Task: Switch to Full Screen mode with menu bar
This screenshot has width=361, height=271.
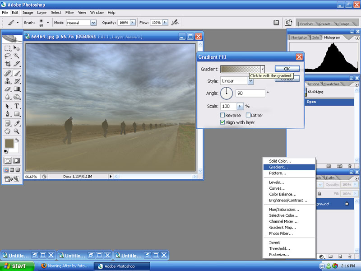Action: click(12, 170)
